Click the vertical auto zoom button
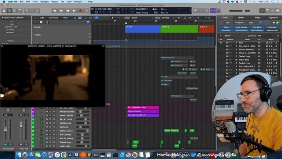The width and height of the screenshot is (282, 159). click(x=185, y=18)
